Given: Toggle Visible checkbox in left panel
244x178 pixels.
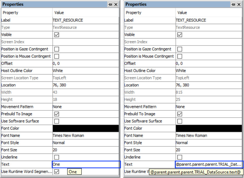Looking at the screenshot, I should coord(57,34).
